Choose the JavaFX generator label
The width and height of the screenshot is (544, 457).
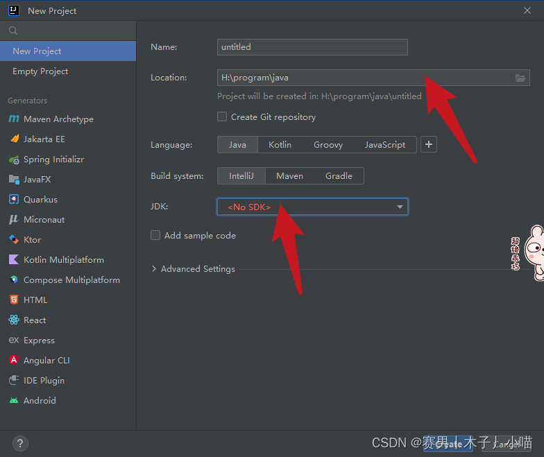pyautogui.click(x=37, y=179)
